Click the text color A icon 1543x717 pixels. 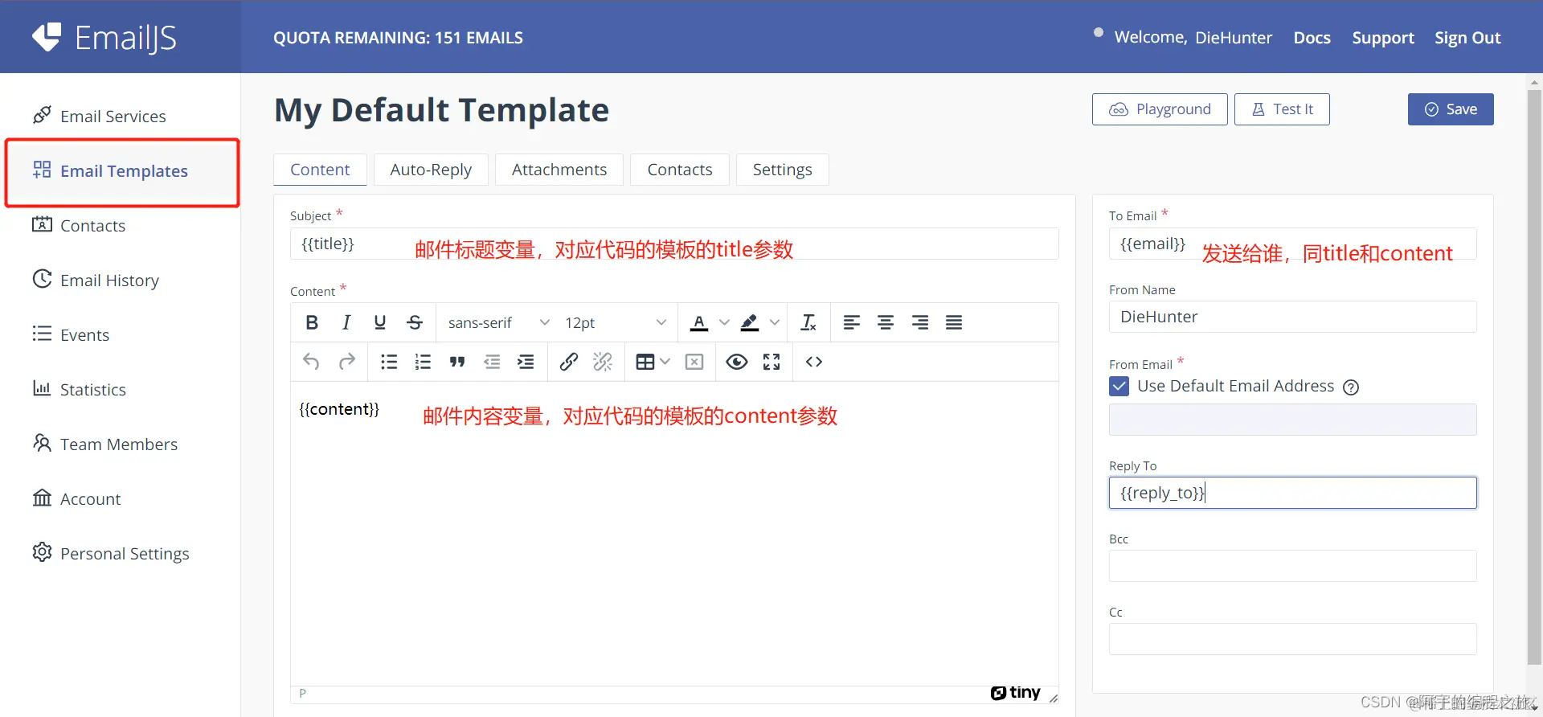pyautogui.click(x=699, y=322)
